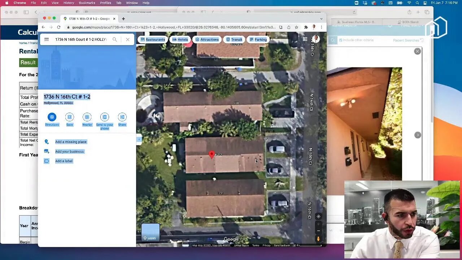Open the Apple menu
Viewport: 462px width, 260px height.
coord(6,3)
